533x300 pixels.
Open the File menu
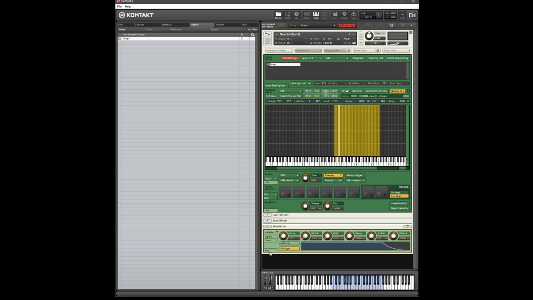(x=120, y=7)
